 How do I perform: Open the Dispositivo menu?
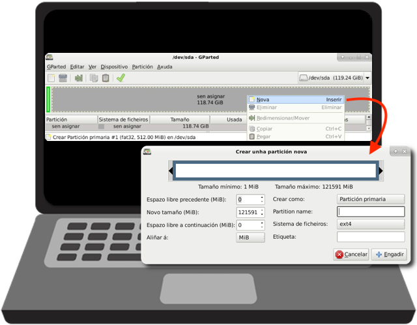pyautogui.click(x=114, y=67)
